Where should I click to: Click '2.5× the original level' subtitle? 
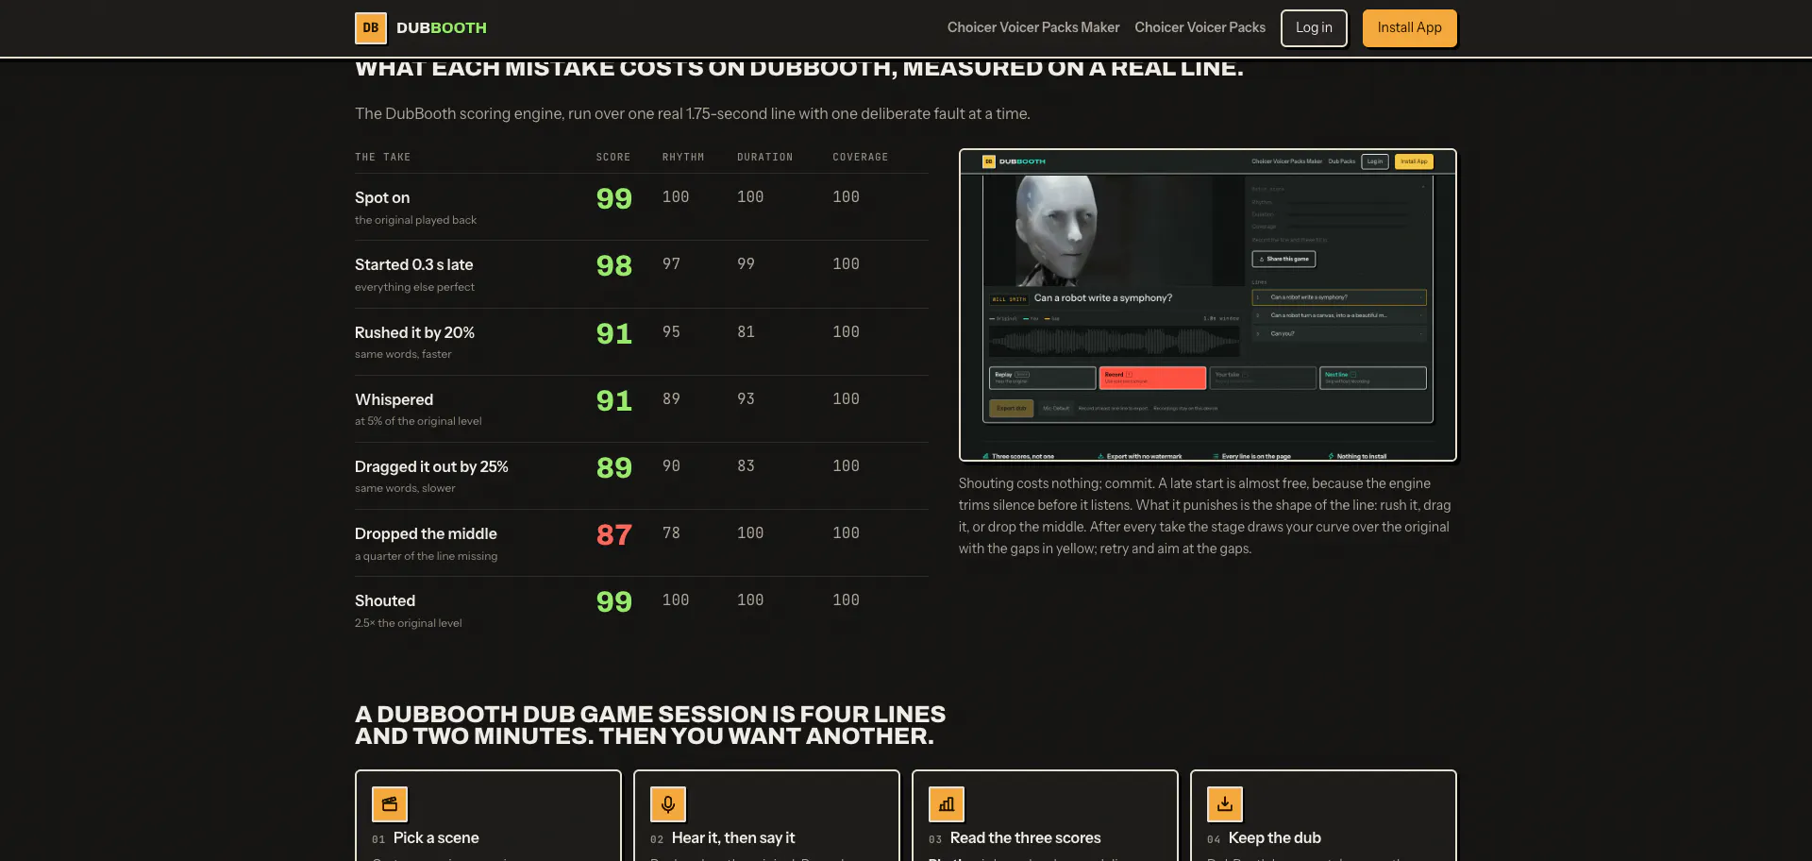pyautogui.click(x=409, y=623)
